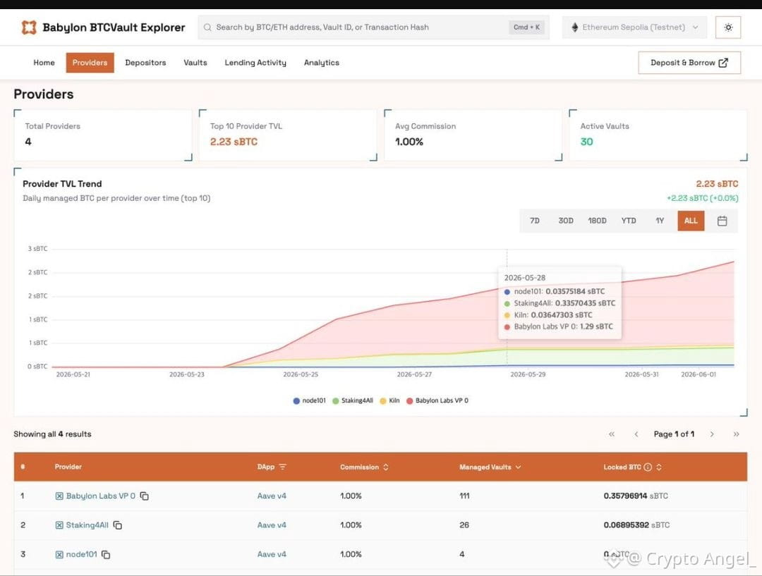Click the Total Providers stat card
The width and height of the screenshot is (762, 576).
(x=103, y=135)
